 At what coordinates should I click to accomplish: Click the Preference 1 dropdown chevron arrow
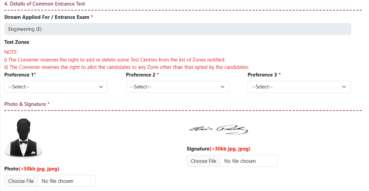[x=101, y=87]
